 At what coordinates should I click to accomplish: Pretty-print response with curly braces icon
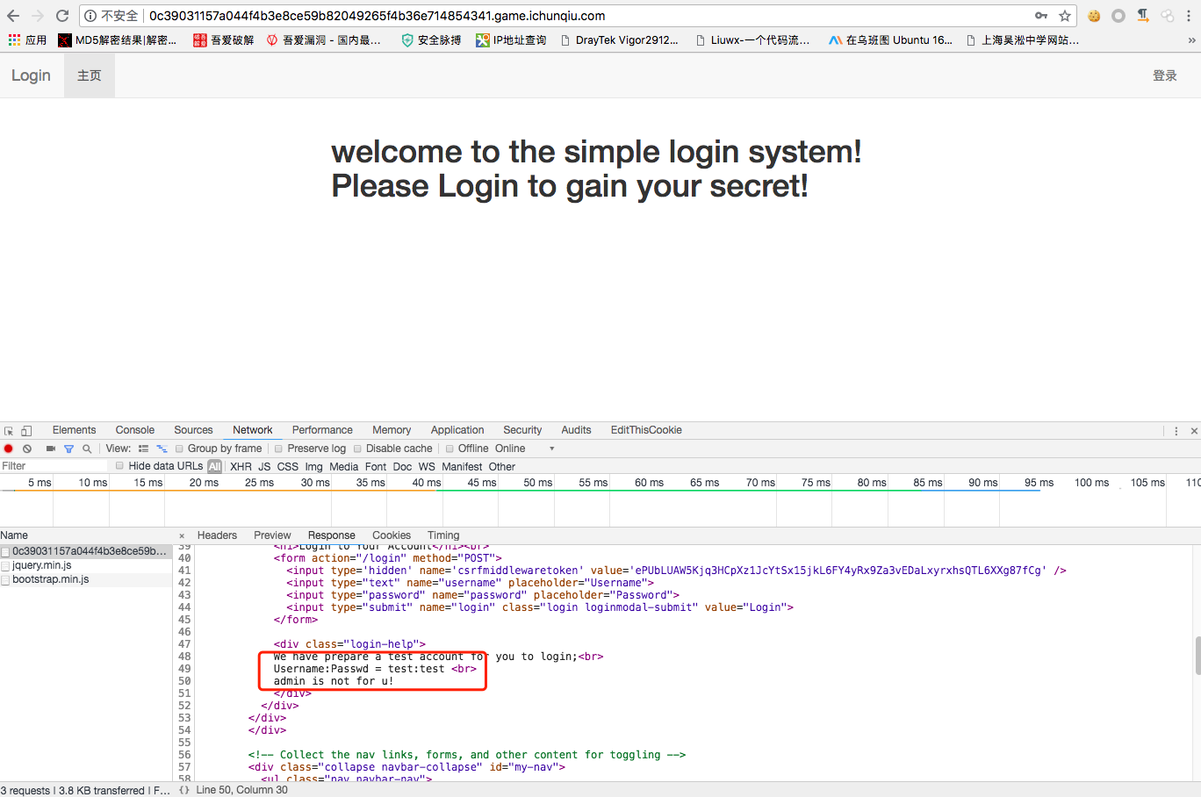click(x=184, y=790)
